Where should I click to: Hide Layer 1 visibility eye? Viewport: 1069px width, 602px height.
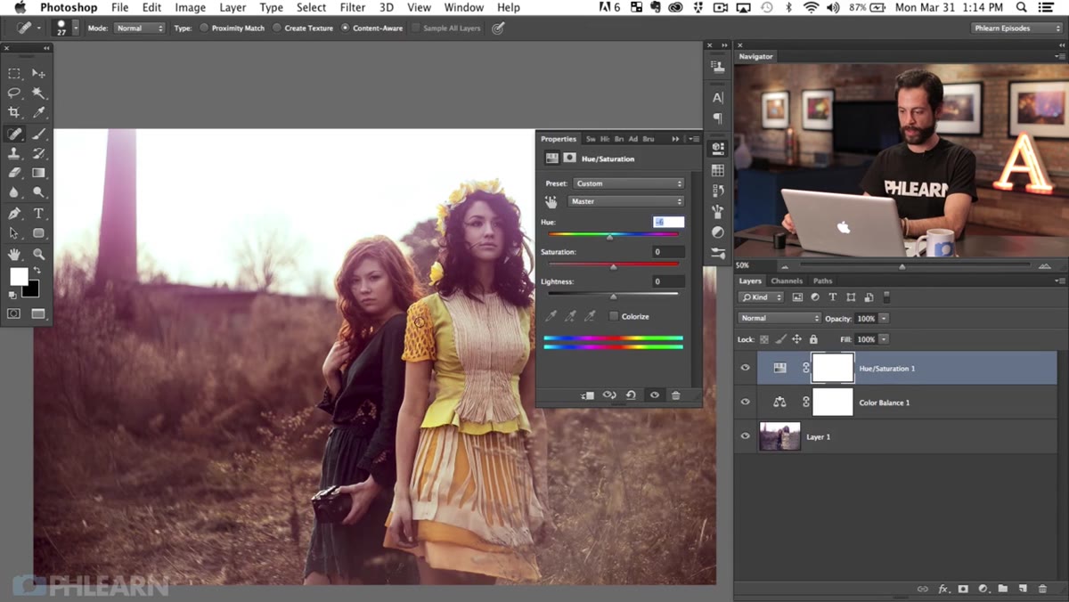[746, 436]
